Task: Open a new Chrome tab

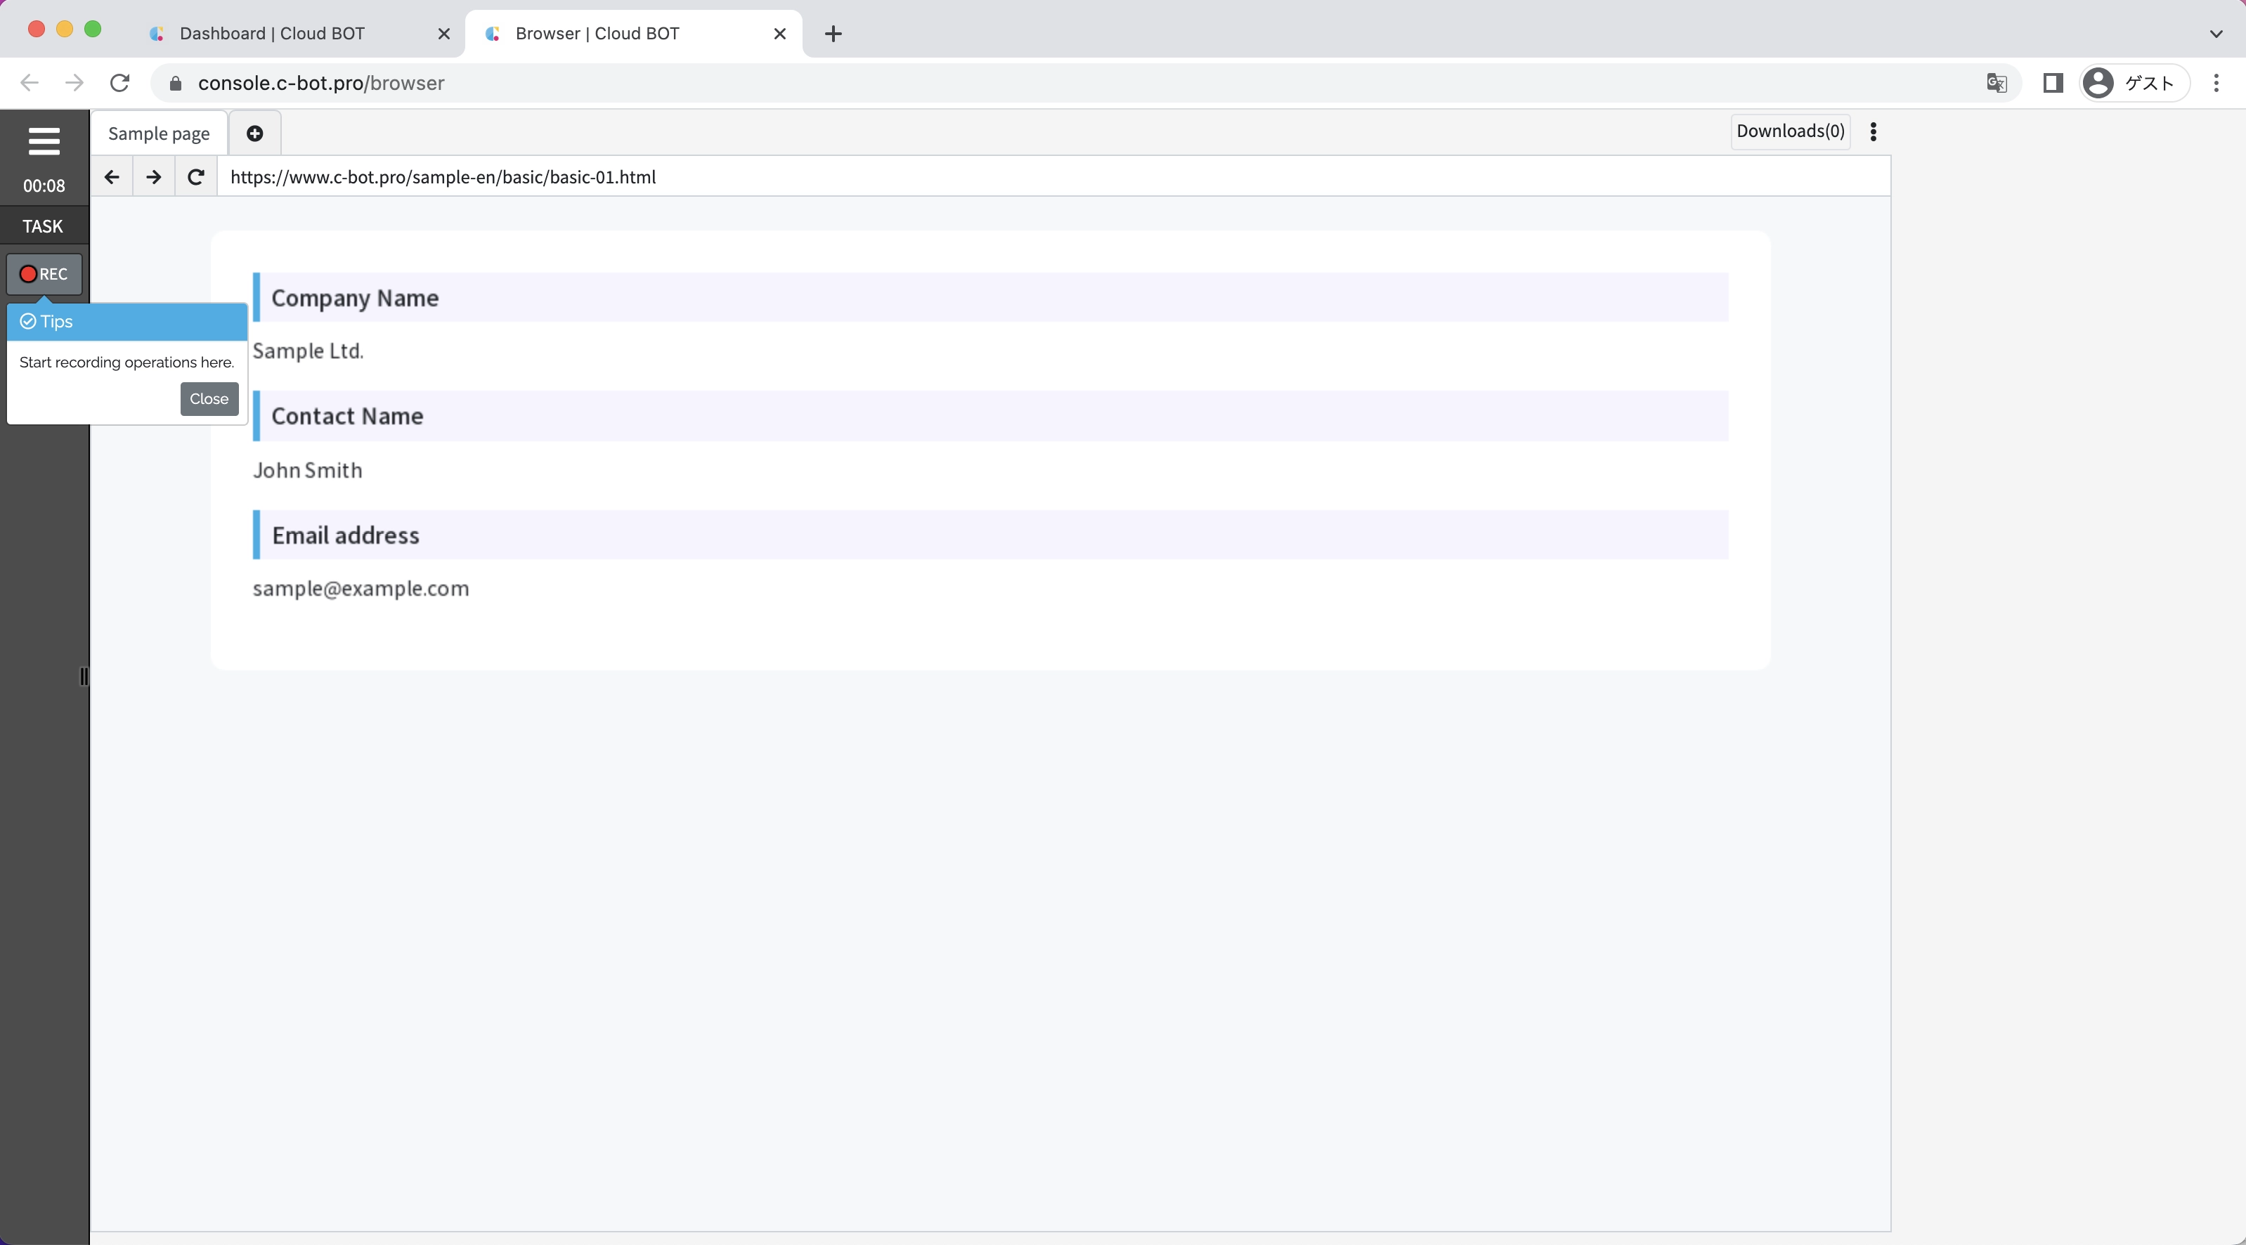Action: click(x=833, y=34)
